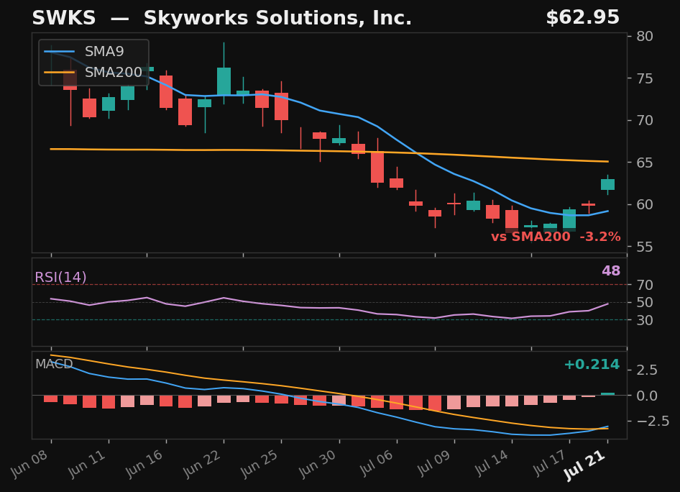The width and height of the screenshot is (680, 492).
Task: Click the 60 price axis label
Action: [645, 205]
